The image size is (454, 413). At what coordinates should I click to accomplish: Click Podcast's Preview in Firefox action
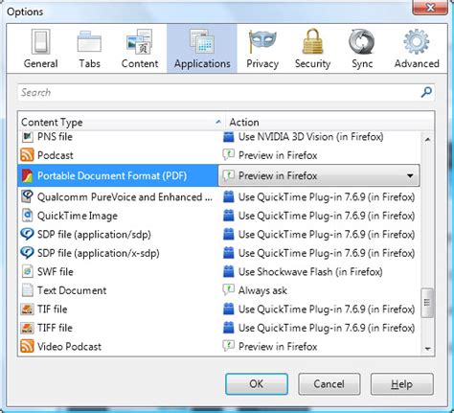(x=278, y=155)
